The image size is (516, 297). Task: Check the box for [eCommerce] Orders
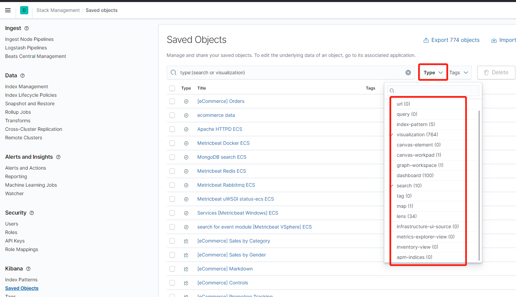[x=172, y=101]
